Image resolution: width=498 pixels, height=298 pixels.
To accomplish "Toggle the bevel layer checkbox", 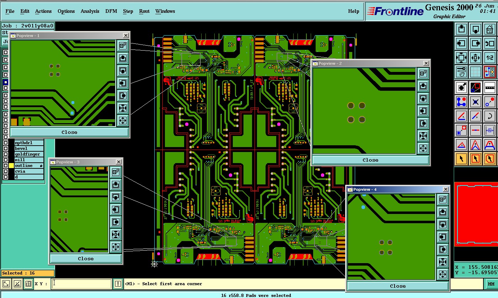I will (x=6, y=148).
